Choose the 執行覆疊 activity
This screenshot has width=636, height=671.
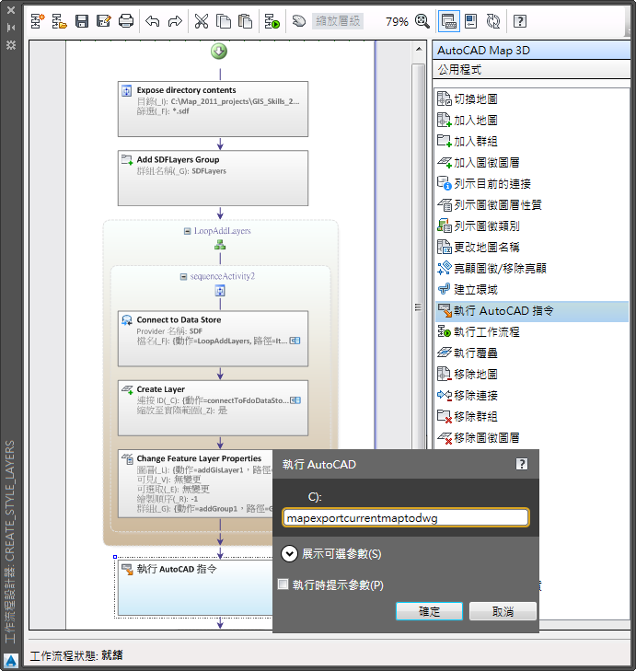[x=532, y=353]
